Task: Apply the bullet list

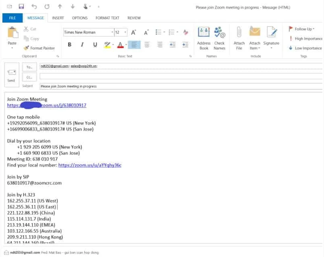Action: (158, 32)
